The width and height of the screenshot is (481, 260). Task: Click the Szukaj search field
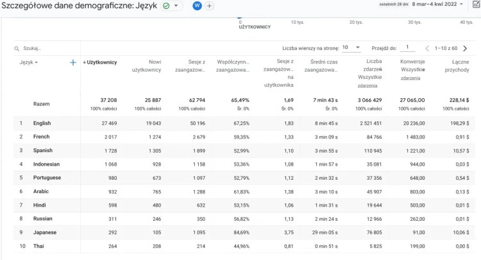coord(48,48)
